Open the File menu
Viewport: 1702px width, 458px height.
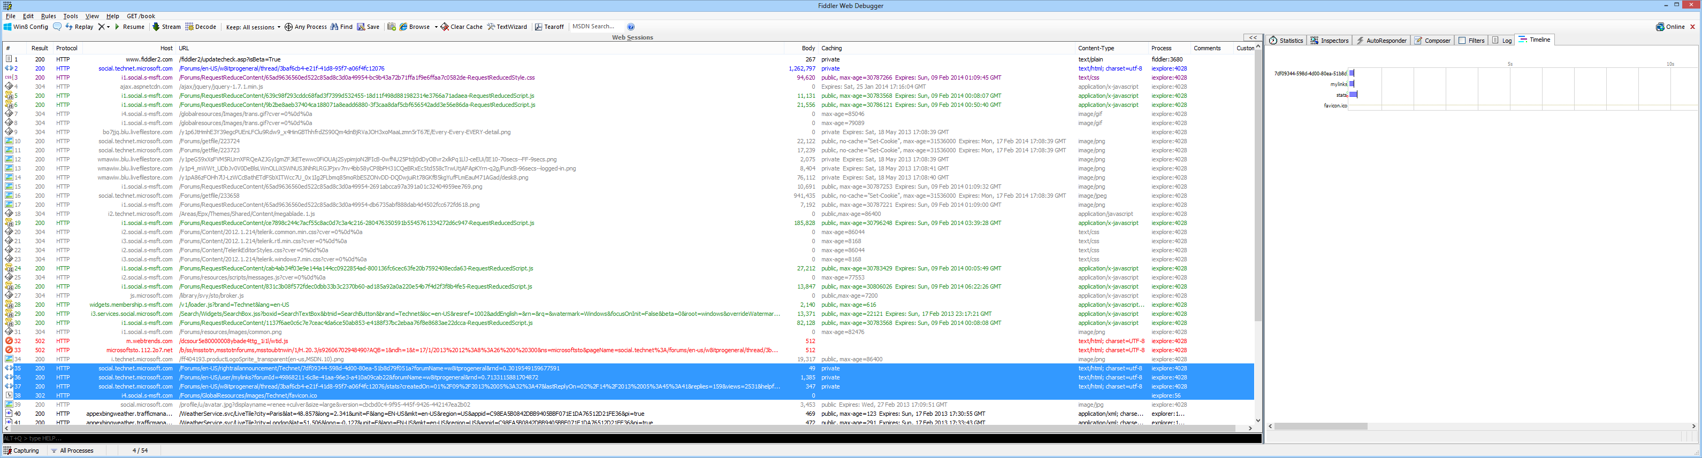[x=11, y=16]
